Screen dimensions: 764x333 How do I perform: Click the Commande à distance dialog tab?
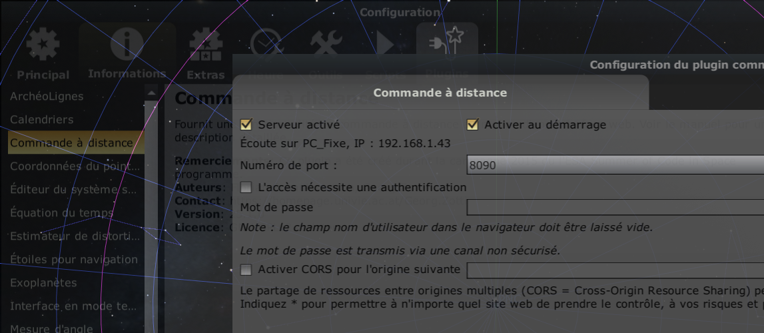[440, 93]
